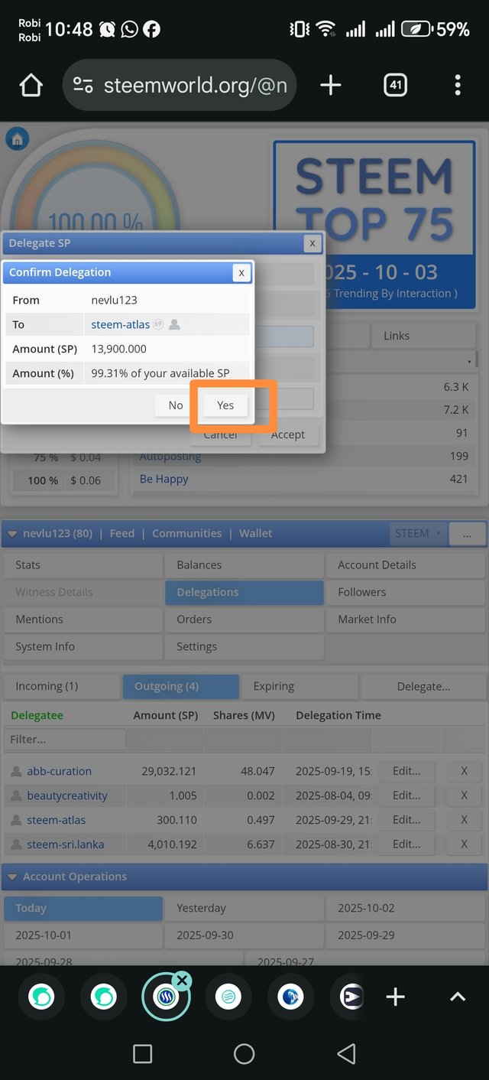Open the Autoposting link

[170, 457]
